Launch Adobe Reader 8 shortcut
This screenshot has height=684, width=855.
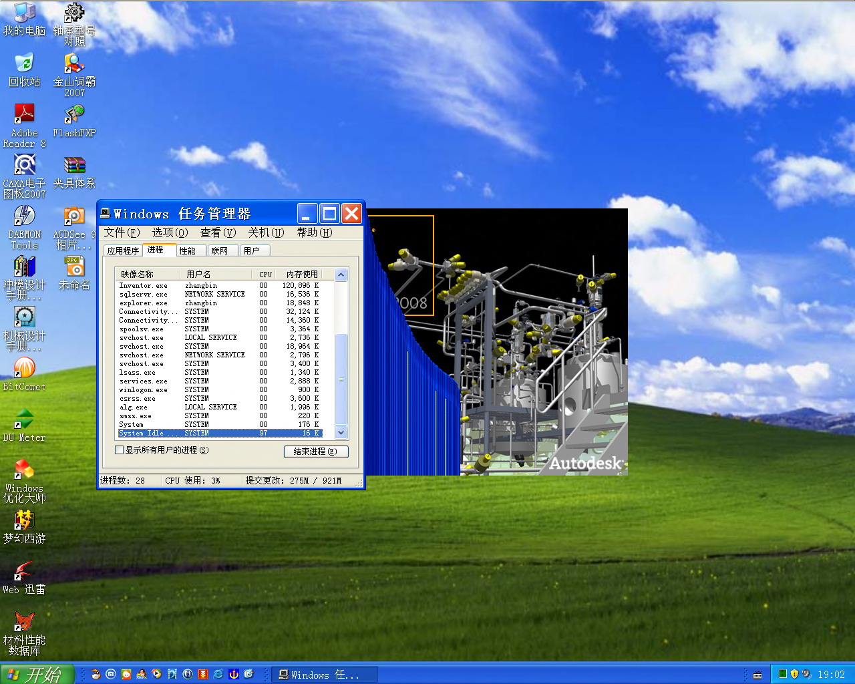25,126
